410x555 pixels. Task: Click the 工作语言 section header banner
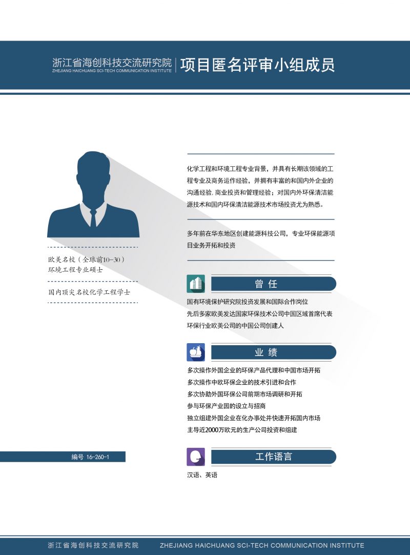point(273,457)
